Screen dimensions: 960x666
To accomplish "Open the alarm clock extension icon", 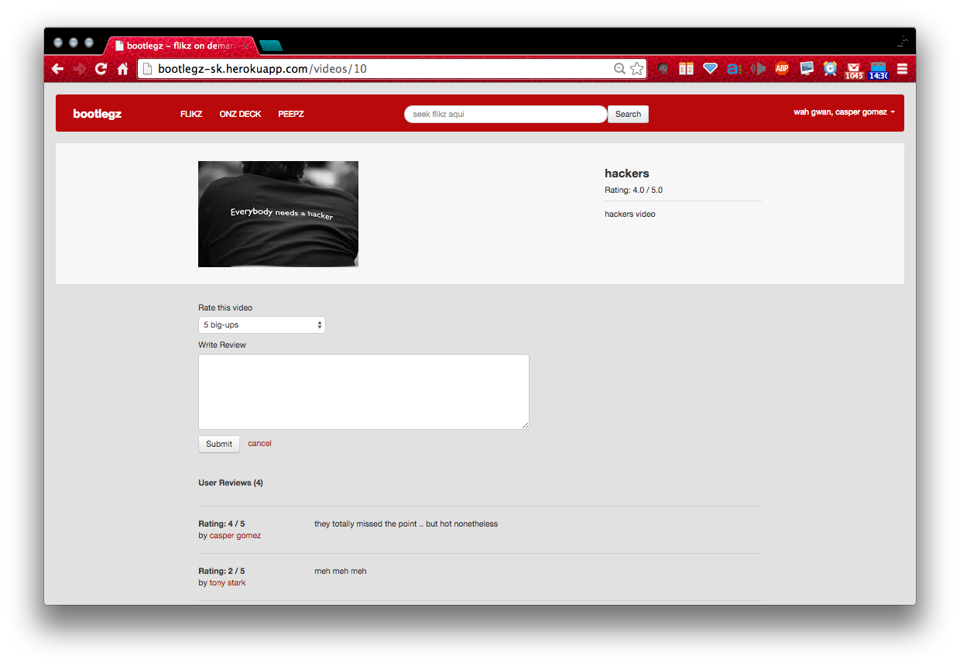I will pyautogui.click(x=830, y=69).
